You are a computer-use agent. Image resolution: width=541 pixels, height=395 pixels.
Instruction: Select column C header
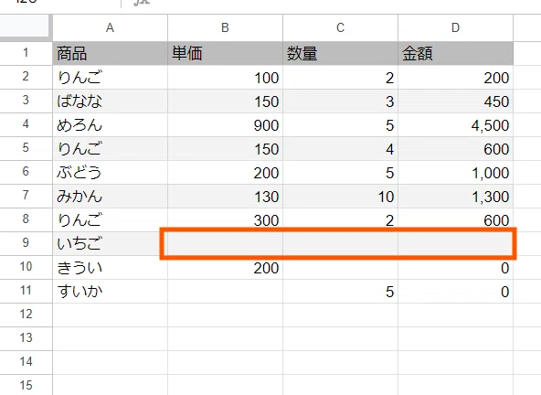pyautogui.click(x=341, y=27)
